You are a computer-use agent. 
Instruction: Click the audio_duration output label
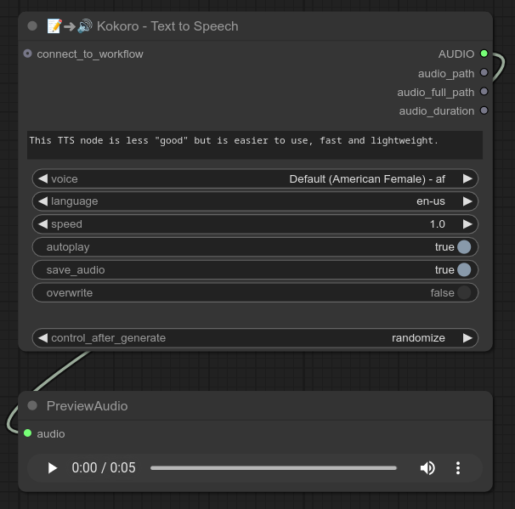point(437,111)
